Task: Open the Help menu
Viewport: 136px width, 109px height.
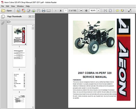Action: pyautogui.click(x=28, y=6)
